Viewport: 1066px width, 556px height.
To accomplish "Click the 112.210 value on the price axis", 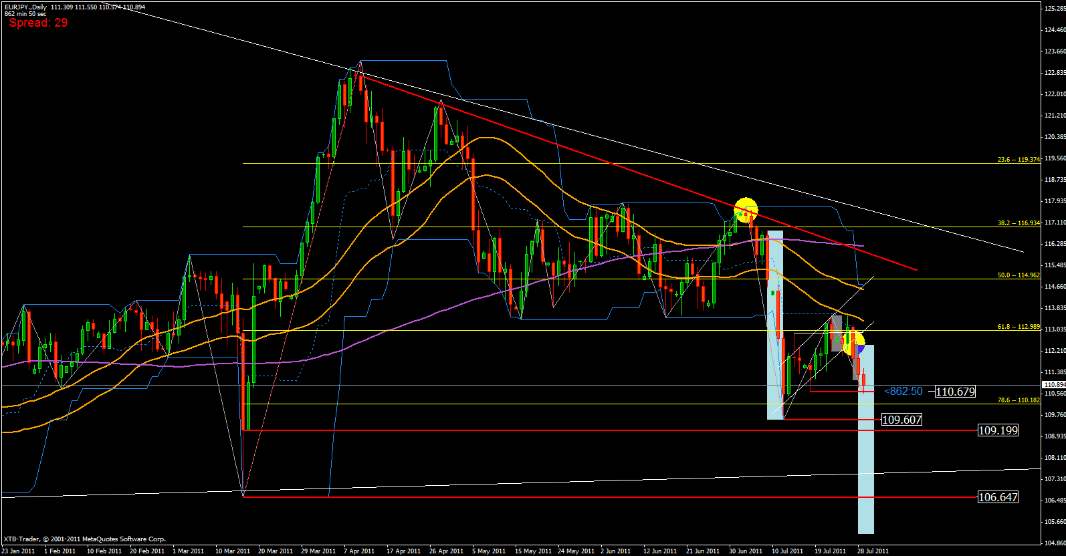I will [x=1055, y=351].
